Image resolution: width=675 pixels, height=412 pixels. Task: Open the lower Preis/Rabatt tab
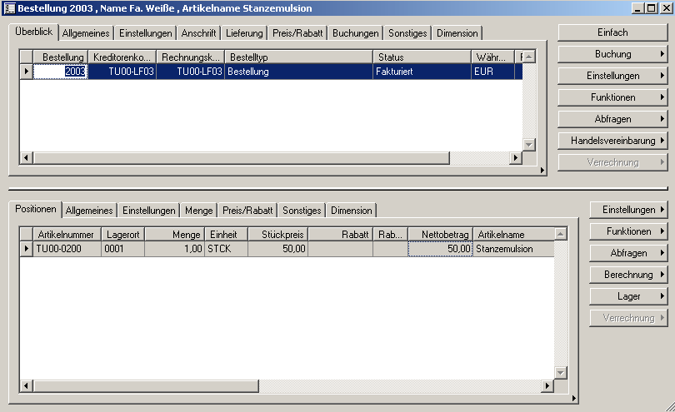click(x=247, y=211)
